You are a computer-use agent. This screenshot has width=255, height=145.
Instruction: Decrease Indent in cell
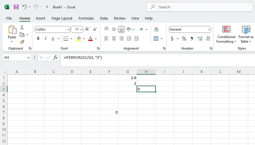(x=129, y=38)
